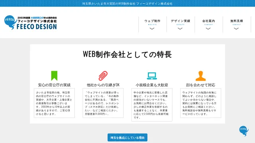
Task: Click the main heading WEB制作会社としての特長
Action: pos(127,54)
